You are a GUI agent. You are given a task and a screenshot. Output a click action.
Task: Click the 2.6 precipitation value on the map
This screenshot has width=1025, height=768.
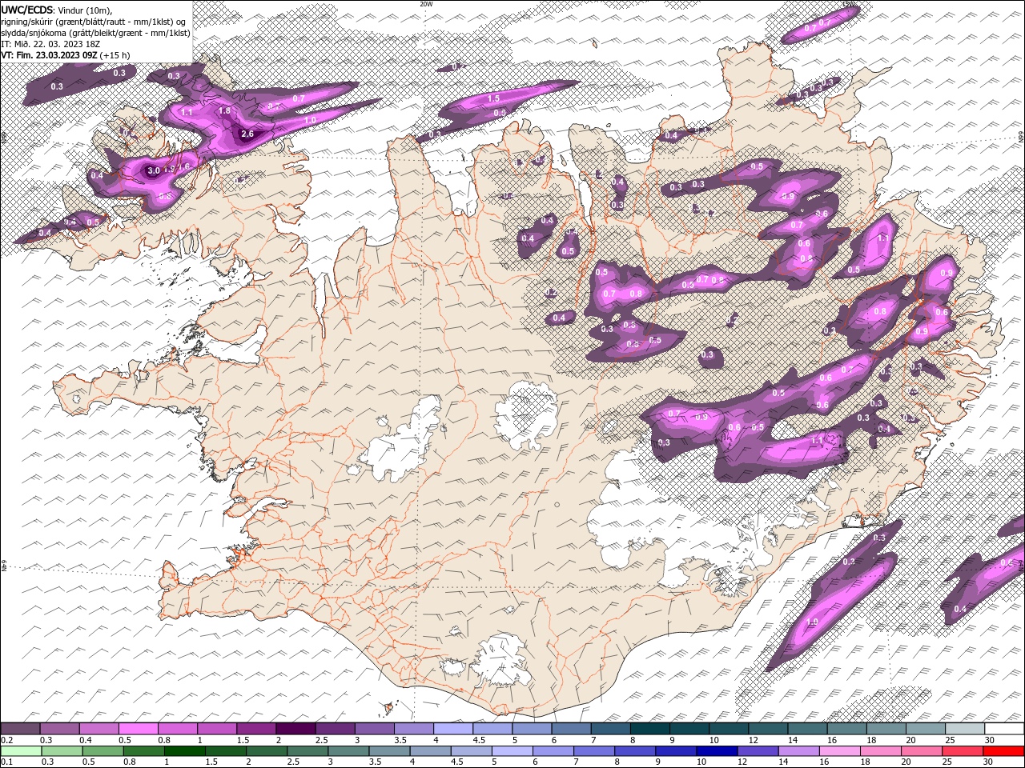247,134
